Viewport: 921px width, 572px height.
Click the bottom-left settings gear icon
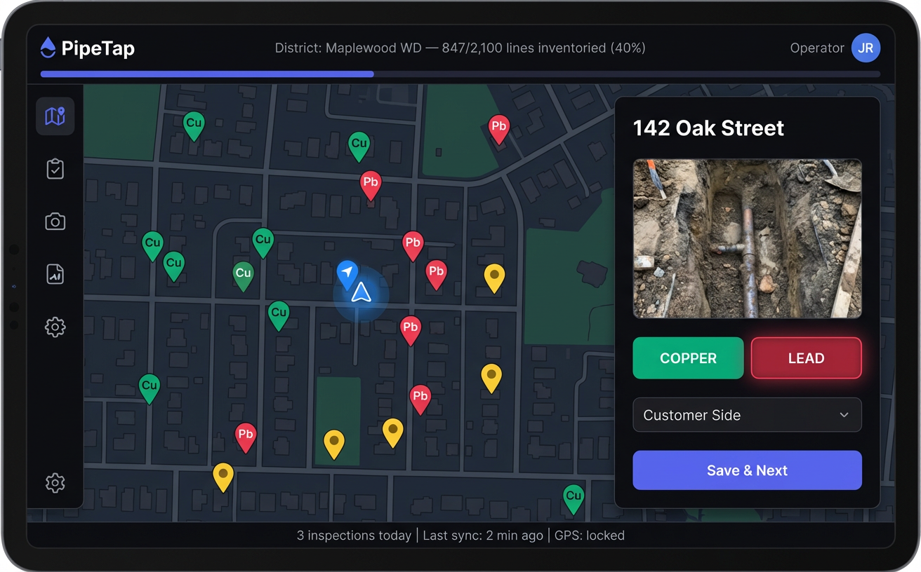[x=55, y=482]
